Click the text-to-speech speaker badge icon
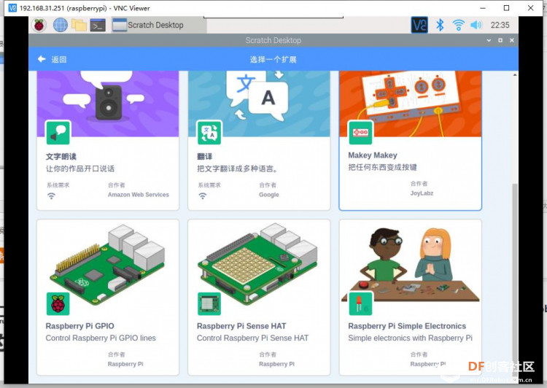Screen dimensions: 547x388 click(x=58, y=133)
